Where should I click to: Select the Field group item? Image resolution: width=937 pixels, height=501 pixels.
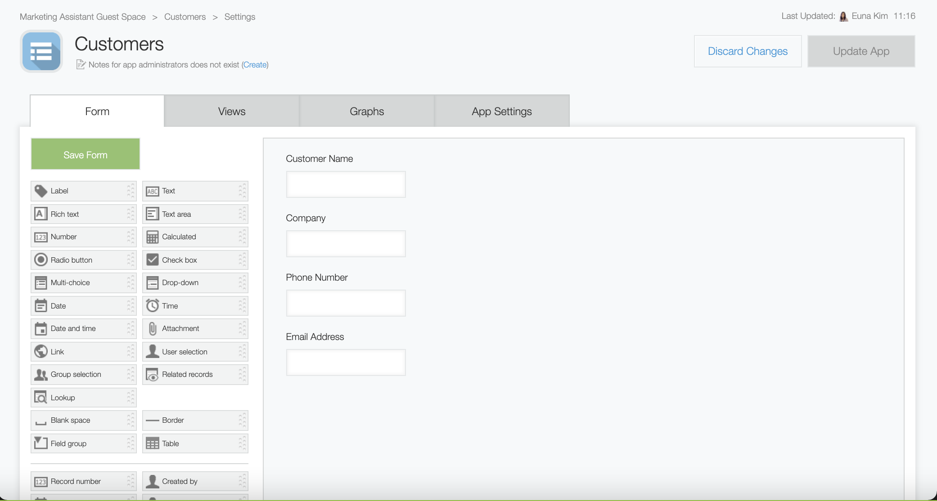(83, 443)
